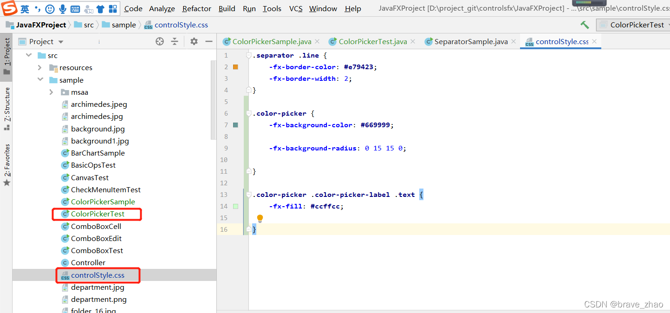Screen dimensions: 670x313
Task: Hide the Project tool window via minus icon
Action: pyautogui.click(x=208, y=41)
